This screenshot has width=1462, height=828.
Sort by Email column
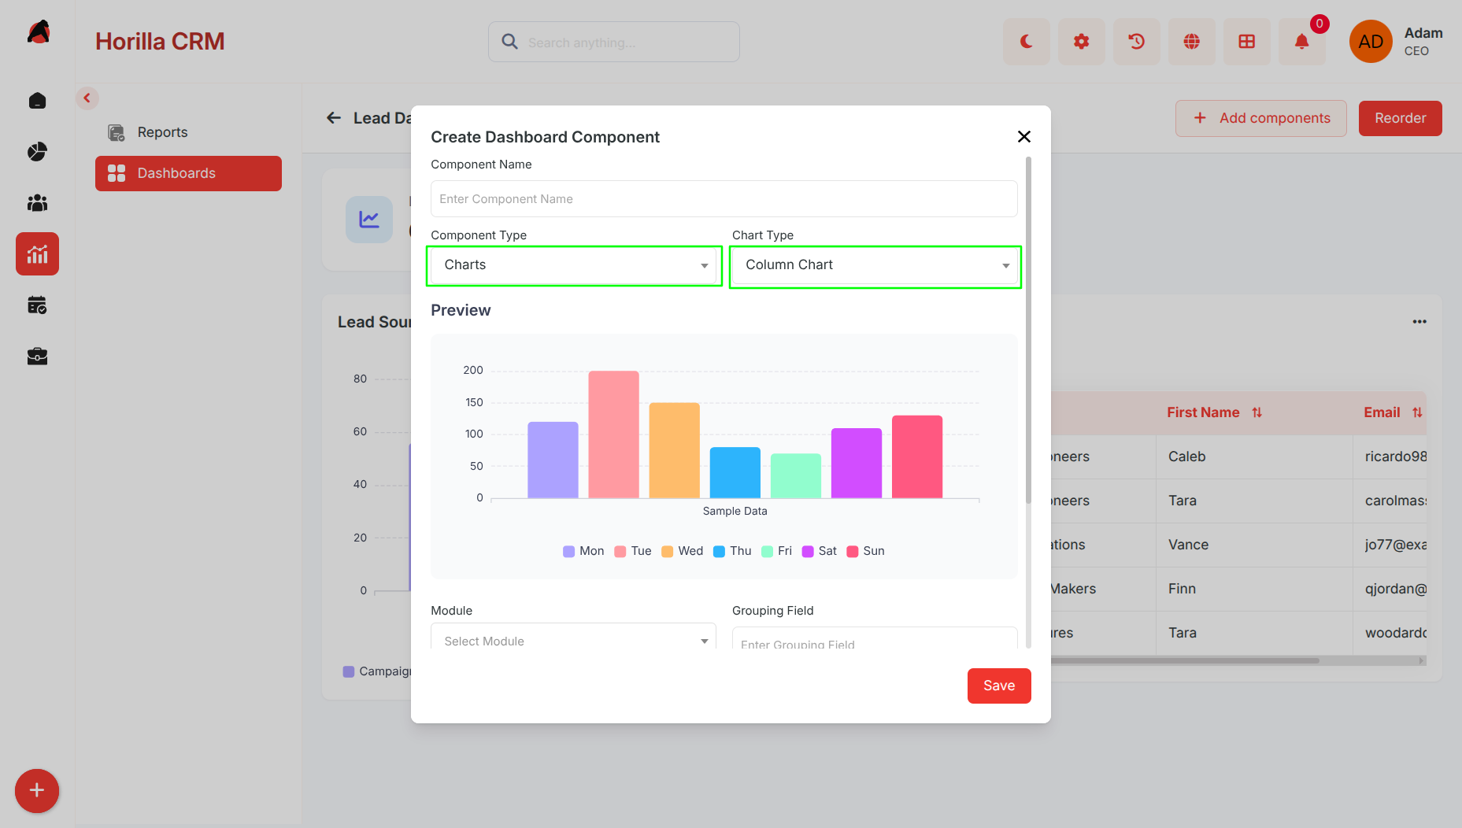[x=1417, y=412]
